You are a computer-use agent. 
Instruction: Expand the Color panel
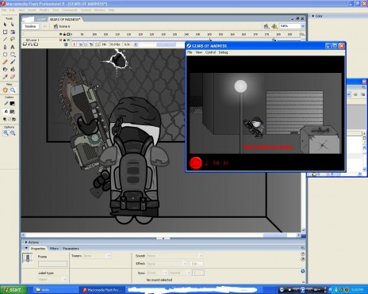click(313, 16)
